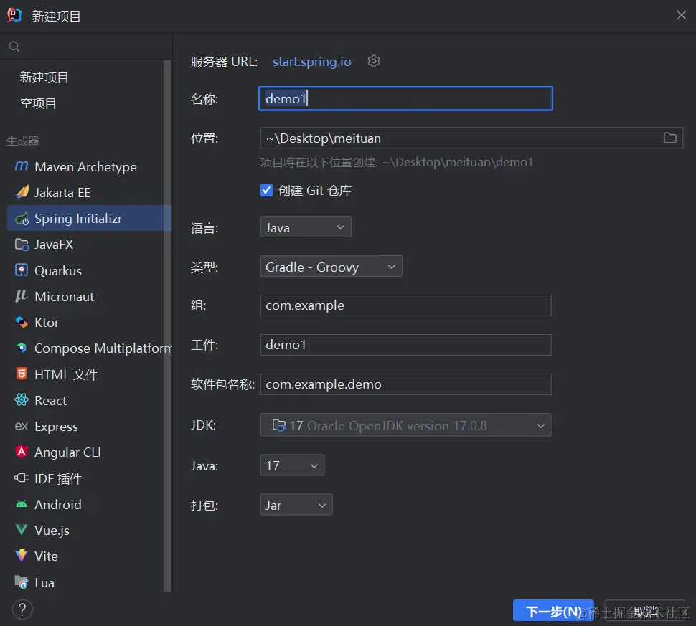Click the Compose Multiplatform icon
Viewport: 696px width, 626px height.
coord(22,348)
